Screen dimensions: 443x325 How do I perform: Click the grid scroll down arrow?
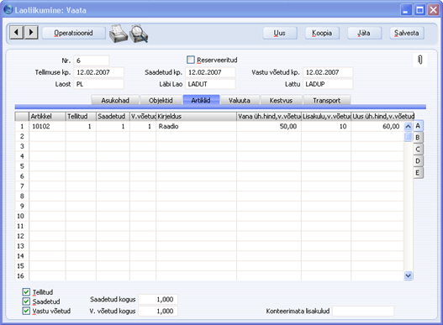pyautogui.click(x=408, y=275)
